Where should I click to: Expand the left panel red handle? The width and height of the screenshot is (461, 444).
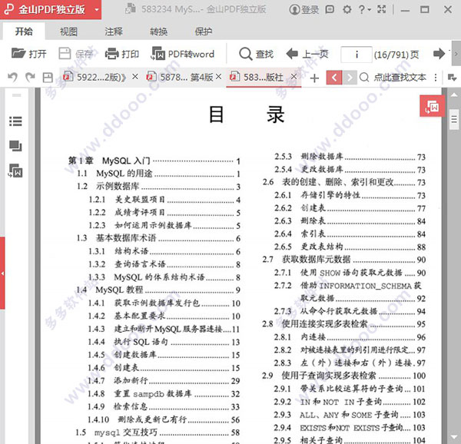click(2, 273)
